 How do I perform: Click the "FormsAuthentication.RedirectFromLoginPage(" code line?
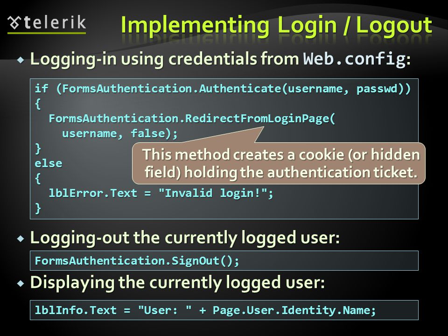[192, 118]
